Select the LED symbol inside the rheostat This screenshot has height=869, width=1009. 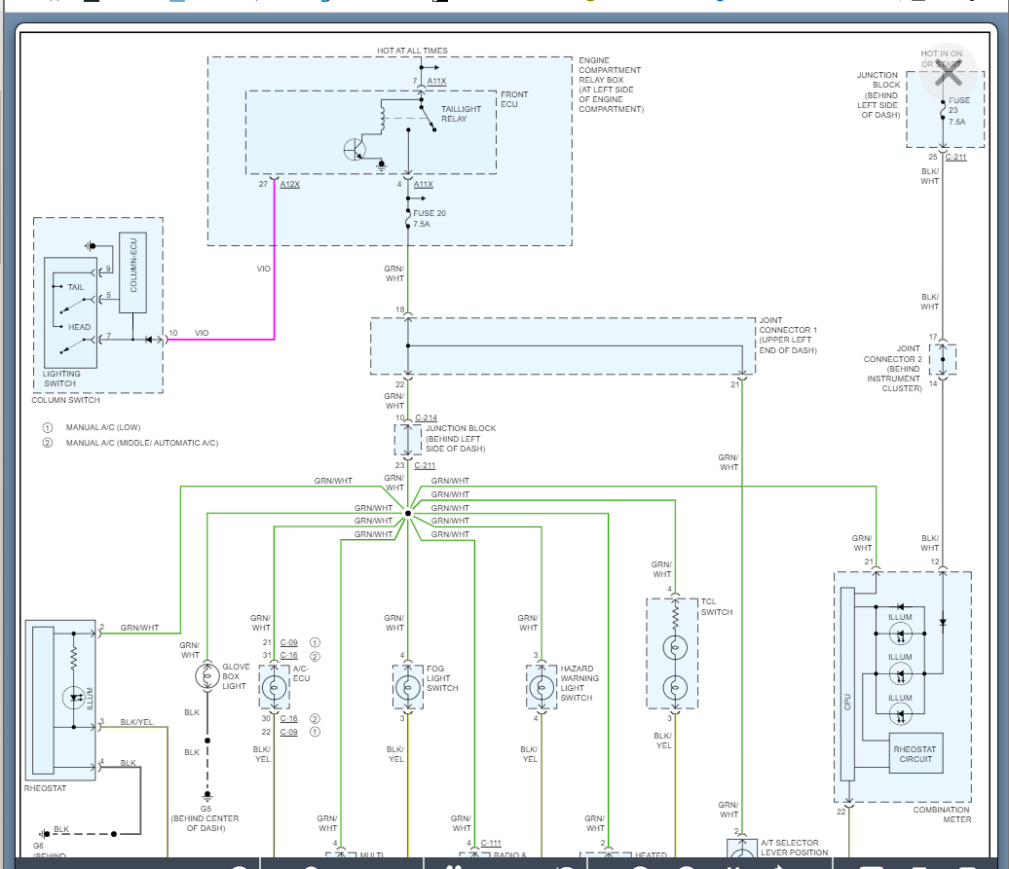(75, 697)
